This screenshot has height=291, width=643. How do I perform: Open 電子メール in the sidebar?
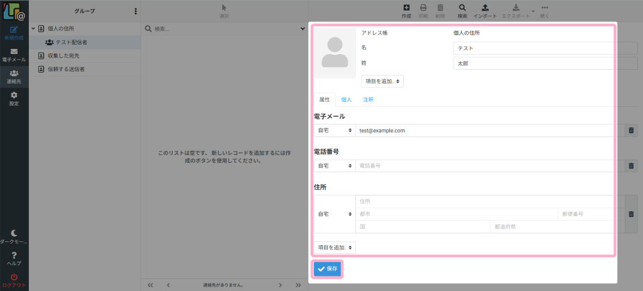[x=14, y=55]
